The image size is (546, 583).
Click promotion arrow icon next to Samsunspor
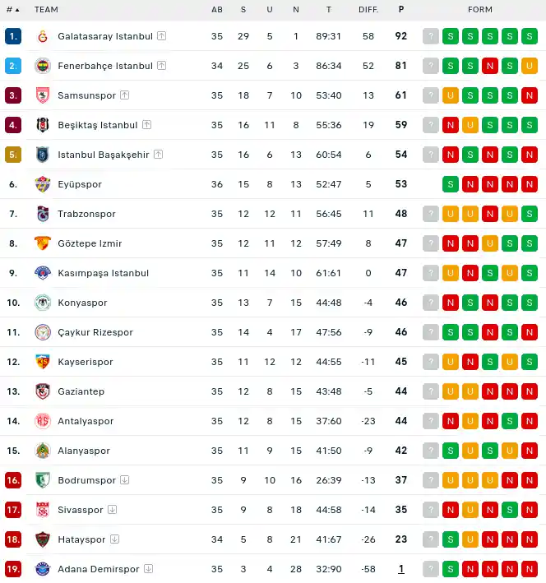coord(125,95)
